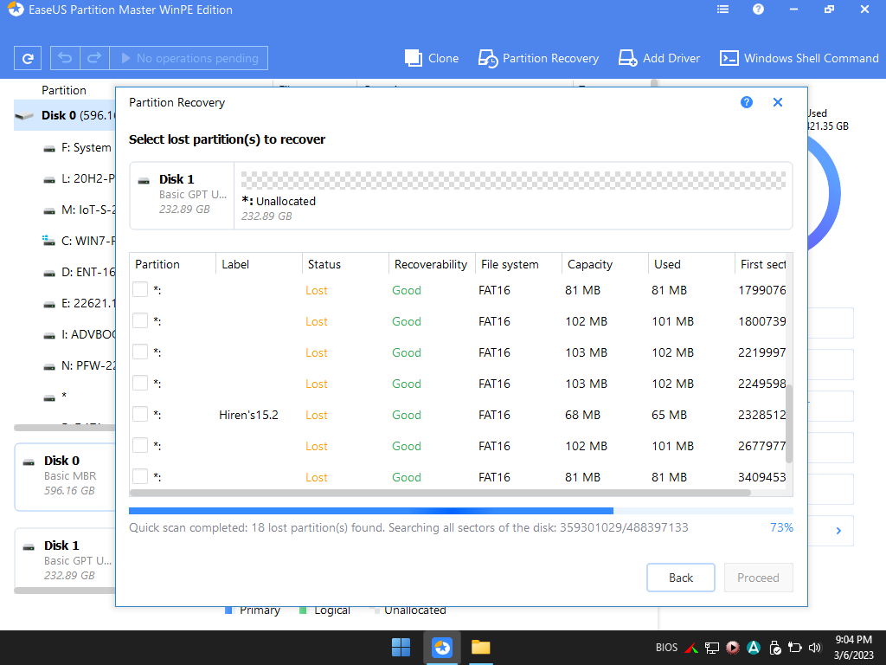Click the scan progress bar
Screen dimensions: 886x665
[x=461, y=511]
